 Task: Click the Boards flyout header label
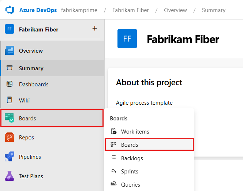(119, 118)
